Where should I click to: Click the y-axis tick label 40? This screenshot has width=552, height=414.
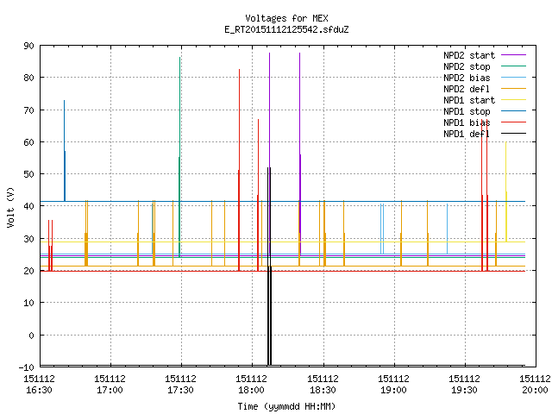tap(28, 206)
